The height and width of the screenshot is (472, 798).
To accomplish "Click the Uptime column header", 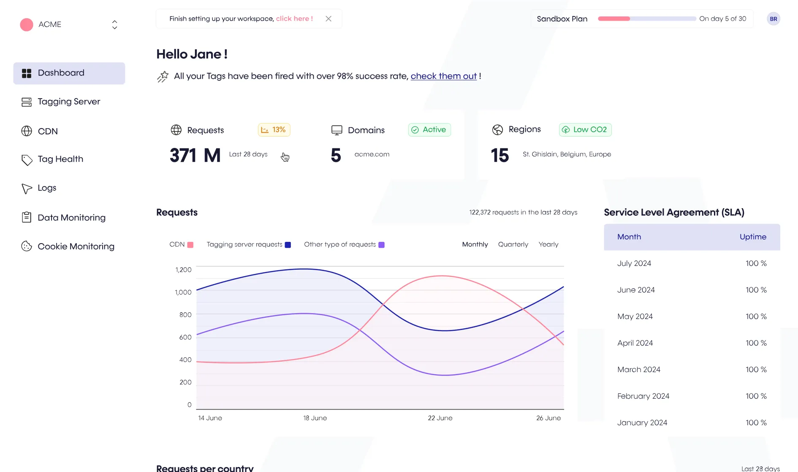I will 753,237.
